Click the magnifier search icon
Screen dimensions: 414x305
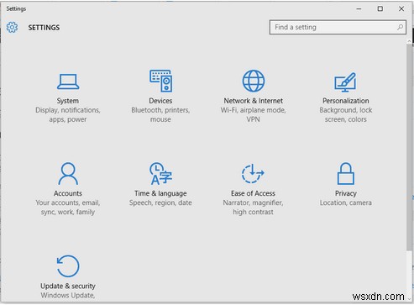400,27
